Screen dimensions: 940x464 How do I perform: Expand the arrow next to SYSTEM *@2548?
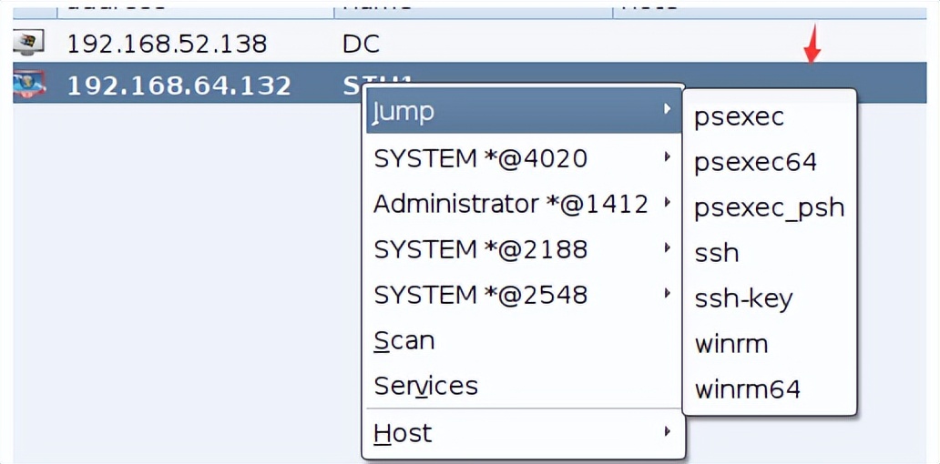(667, 293)
